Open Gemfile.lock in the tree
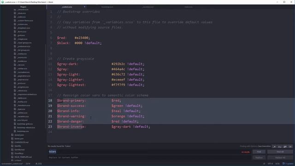 (19, 149)
